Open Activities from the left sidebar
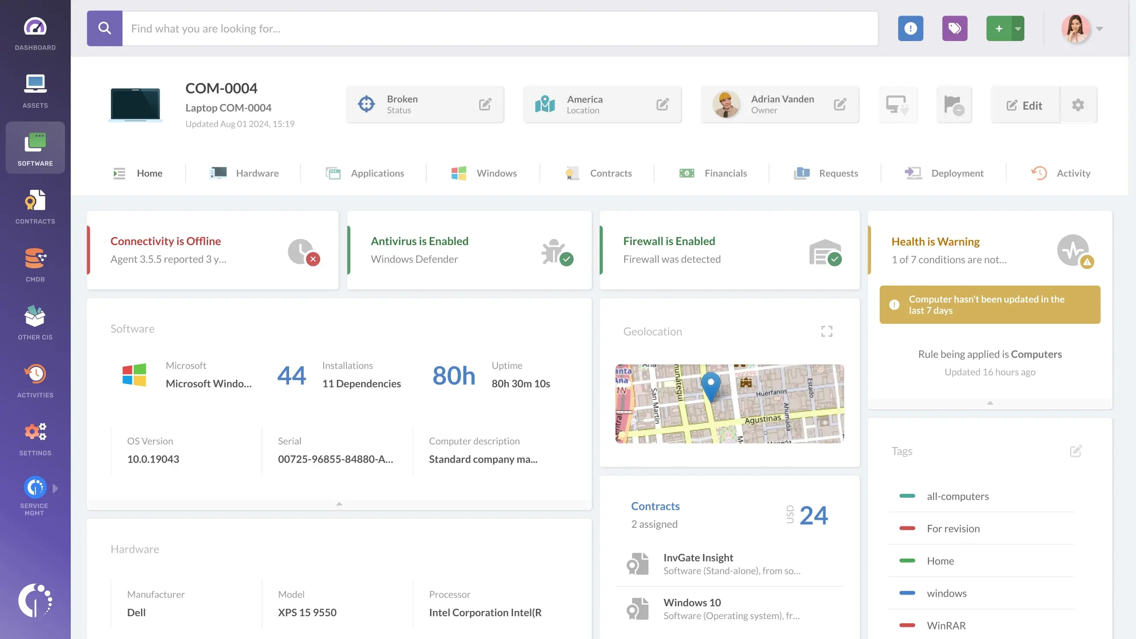Viewport: 1136px width, 639px height. coord(35,380)
